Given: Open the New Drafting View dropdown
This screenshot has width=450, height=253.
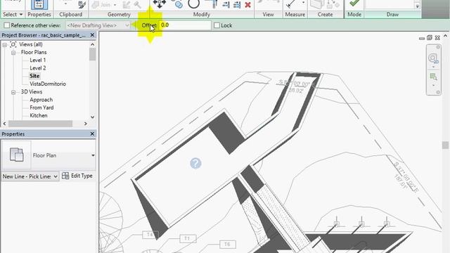Looking at the screenshot, I should click(x=98, y=25).
